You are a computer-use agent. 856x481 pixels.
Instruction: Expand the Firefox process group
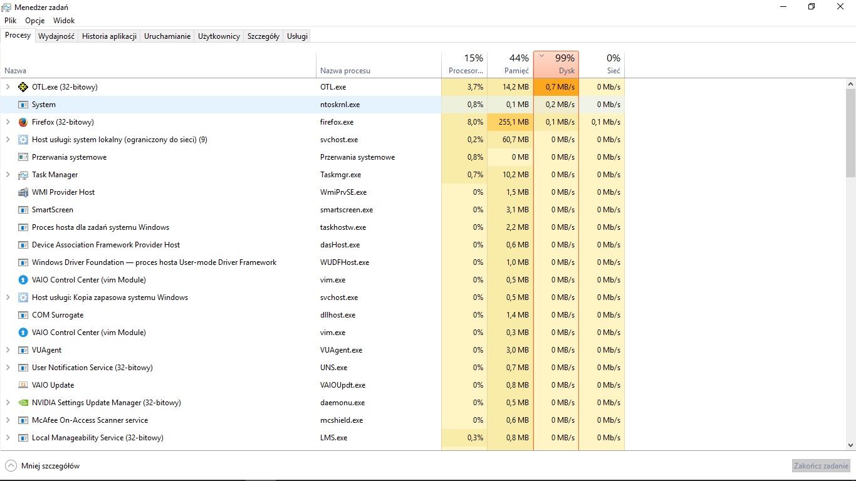(x=8, y=122)
